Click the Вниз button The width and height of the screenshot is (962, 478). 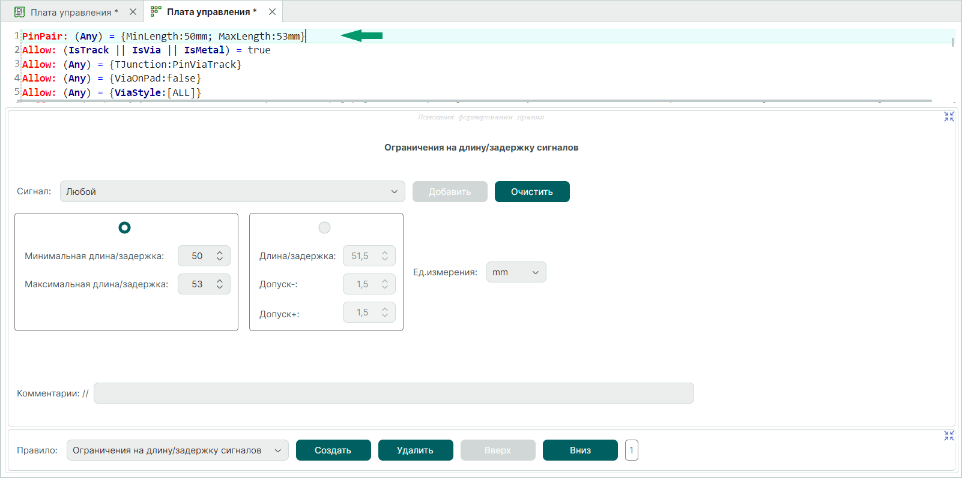pyautogui.click(x=580, y=450)
